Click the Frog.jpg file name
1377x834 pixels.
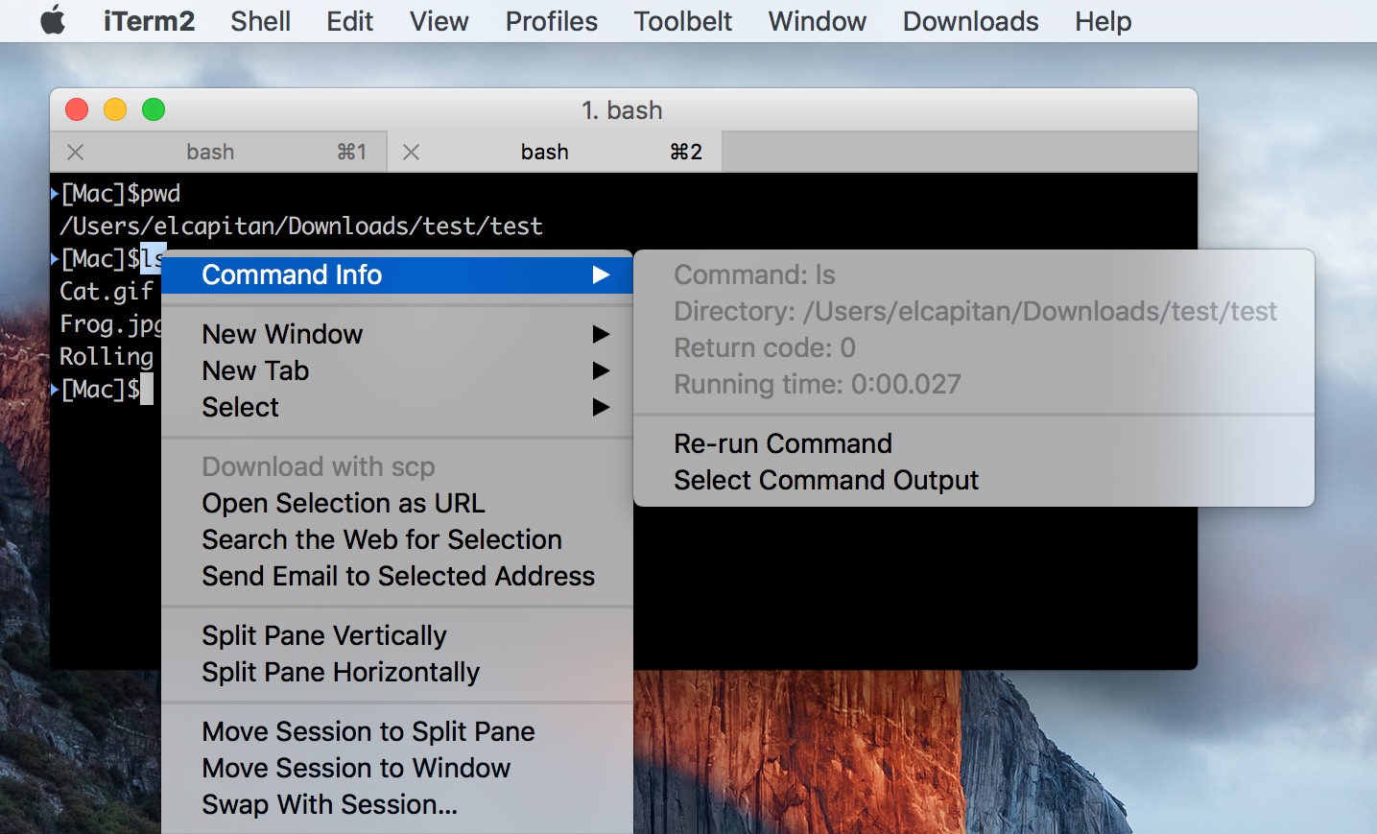(x=110, y=324)
